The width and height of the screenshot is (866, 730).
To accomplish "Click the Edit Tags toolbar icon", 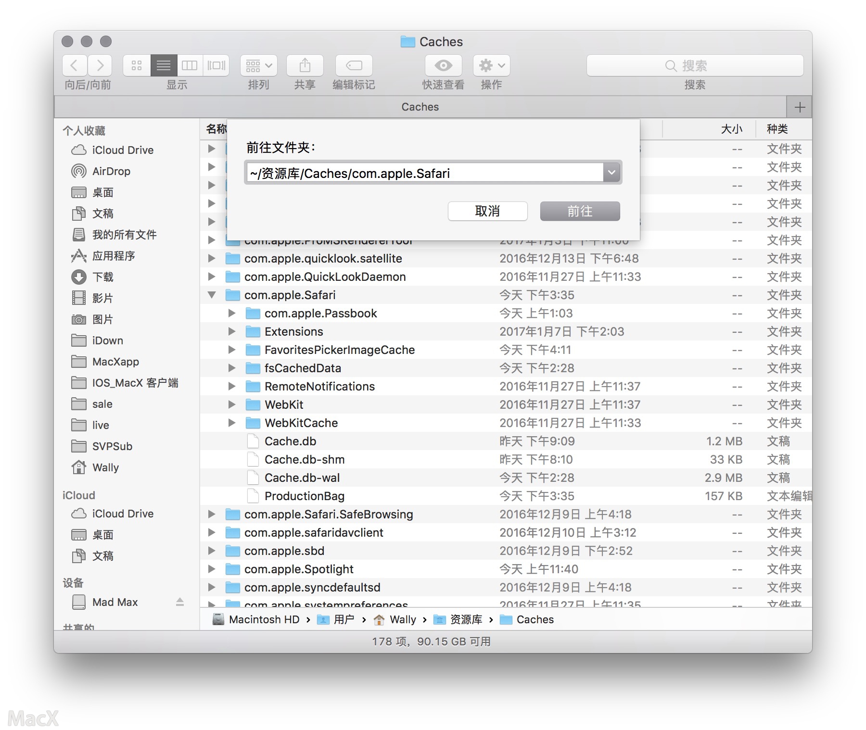I will point(354,65).
